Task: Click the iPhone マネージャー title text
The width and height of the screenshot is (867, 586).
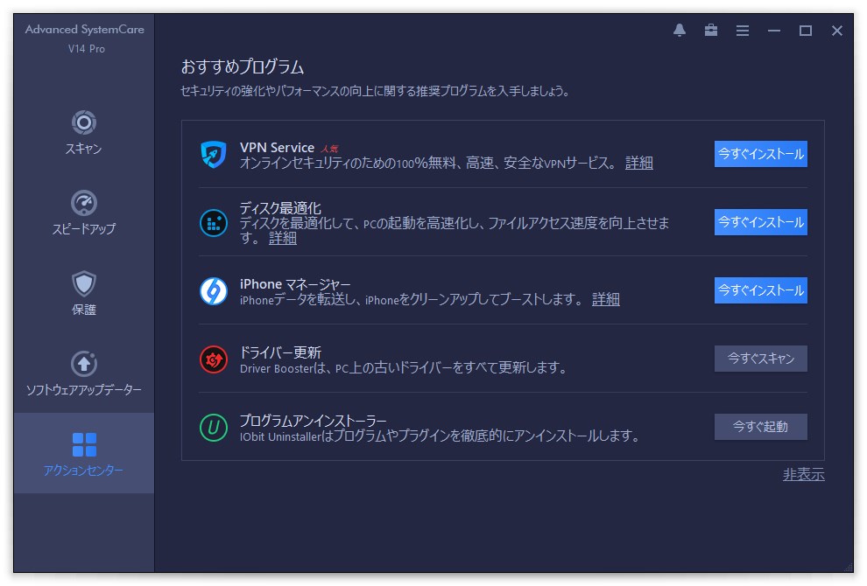Action: tap(295, 284)
